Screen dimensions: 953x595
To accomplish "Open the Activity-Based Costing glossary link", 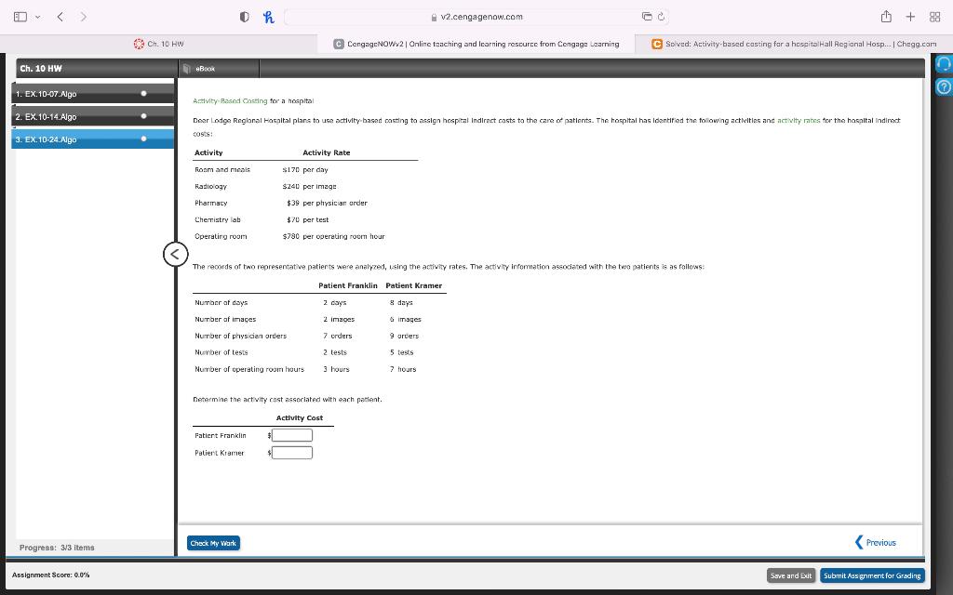I will (x=230, y=100).
